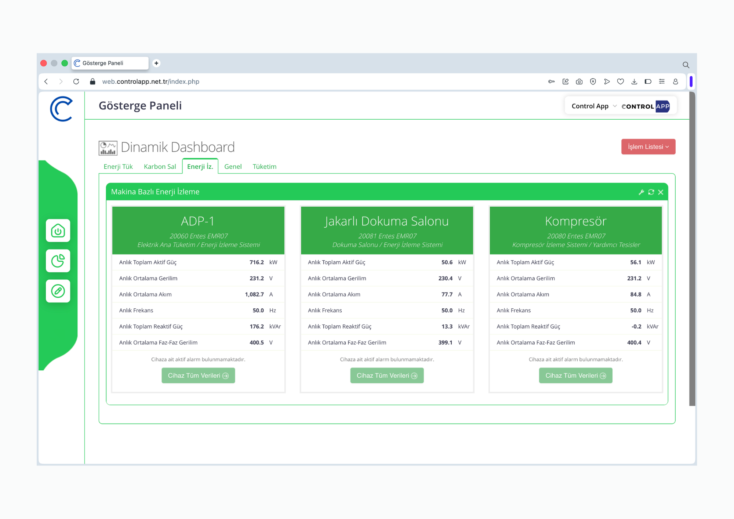Click the shield ad-blocker icon in toolbar
Image resolution: width=734 pixels, height=519 pixels.
[x=593, y=81]
